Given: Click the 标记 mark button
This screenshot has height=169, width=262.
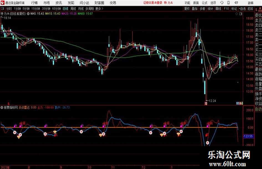Looking at the screenshot, I should pyautogui.click(x=234, y=9).
